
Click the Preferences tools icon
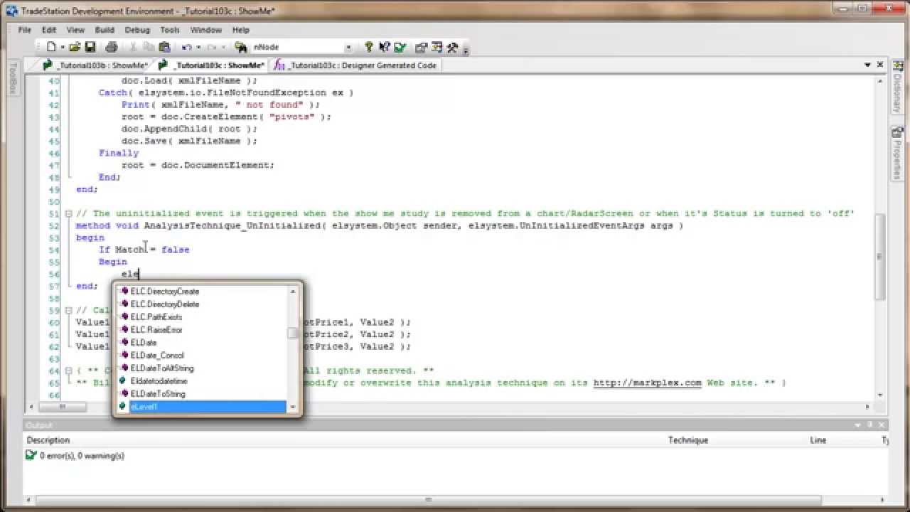(453, 48)
